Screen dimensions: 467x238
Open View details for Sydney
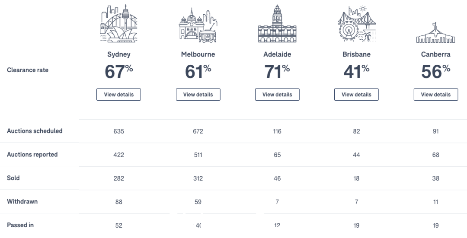coord(118,95)
